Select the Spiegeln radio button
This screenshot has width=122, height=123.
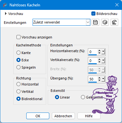tap(18, 67)
